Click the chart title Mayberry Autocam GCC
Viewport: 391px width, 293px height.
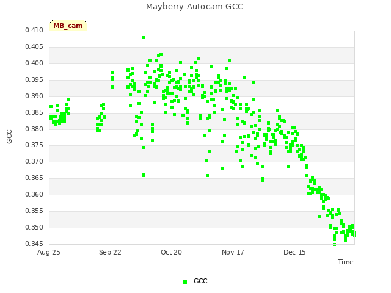(x=194, y=7)
